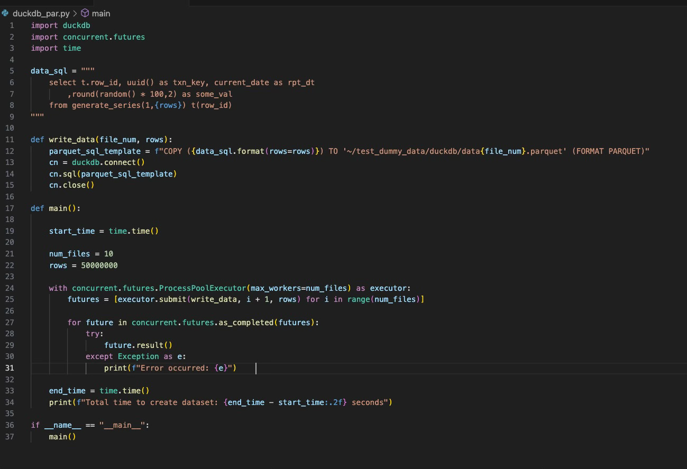Click line number 24 in the gutter

click(10, 288)
